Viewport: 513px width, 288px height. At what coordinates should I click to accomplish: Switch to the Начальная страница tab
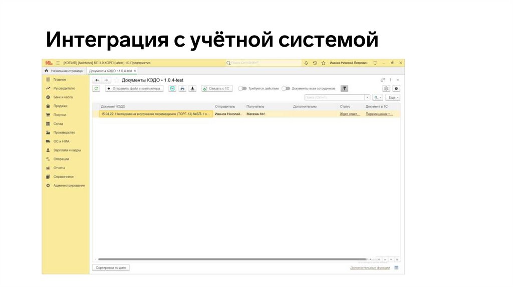pos(64,71)
